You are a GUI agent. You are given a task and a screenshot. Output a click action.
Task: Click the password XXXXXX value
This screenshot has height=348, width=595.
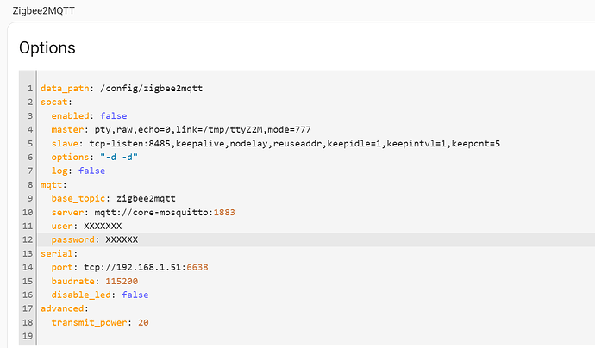(x=122, y=239)
